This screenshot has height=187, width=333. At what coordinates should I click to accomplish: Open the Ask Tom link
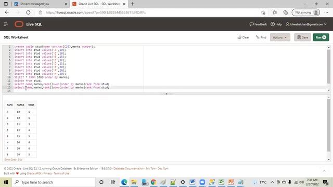point(150,168)
